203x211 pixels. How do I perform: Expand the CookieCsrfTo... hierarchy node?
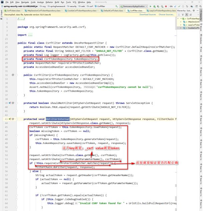pos(181,28)
